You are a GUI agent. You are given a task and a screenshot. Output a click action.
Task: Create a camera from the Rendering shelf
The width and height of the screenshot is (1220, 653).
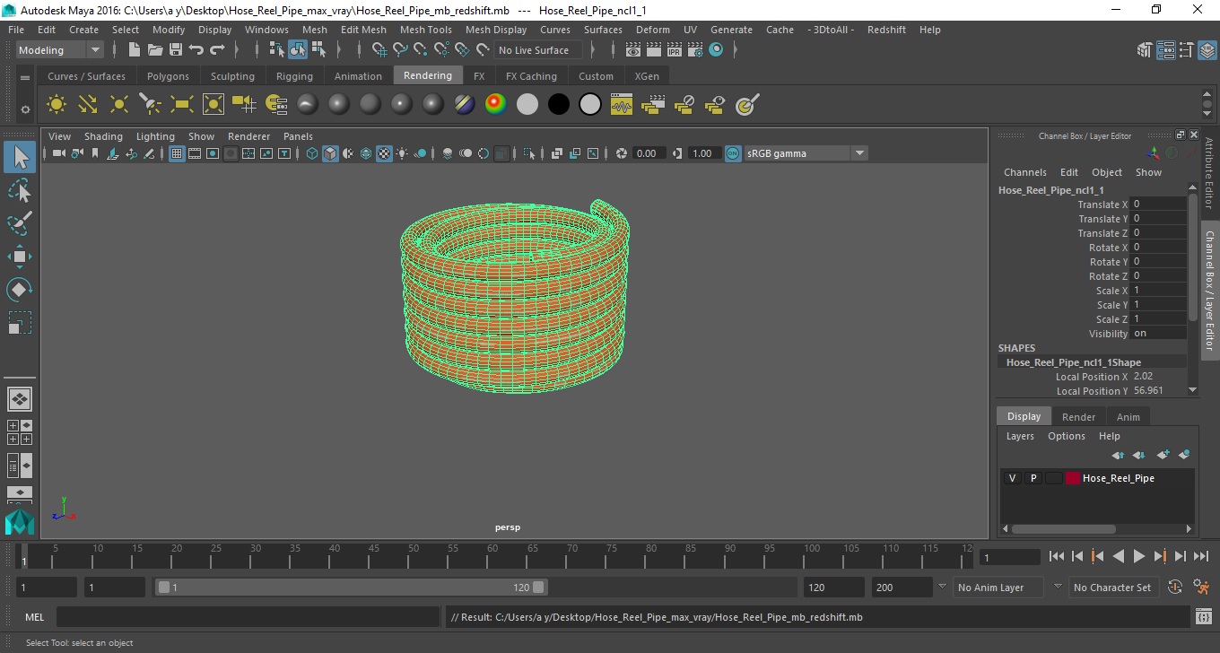point(245,105)
